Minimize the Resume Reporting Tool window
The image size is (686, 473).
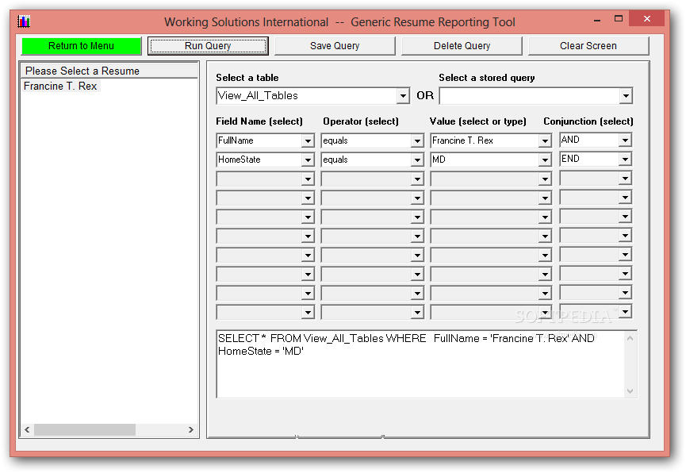click(x=597, y=20)
